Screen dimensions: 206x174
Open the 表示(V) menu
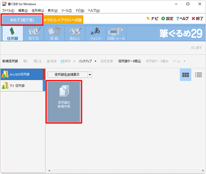click(x=53, y=11)
